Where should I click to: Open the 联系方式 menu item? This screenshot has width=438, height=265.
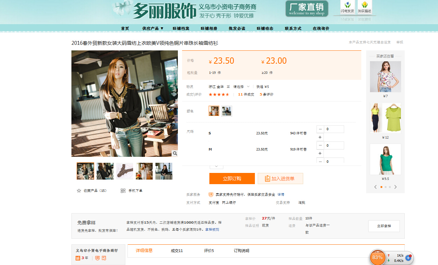click(293, 28)
